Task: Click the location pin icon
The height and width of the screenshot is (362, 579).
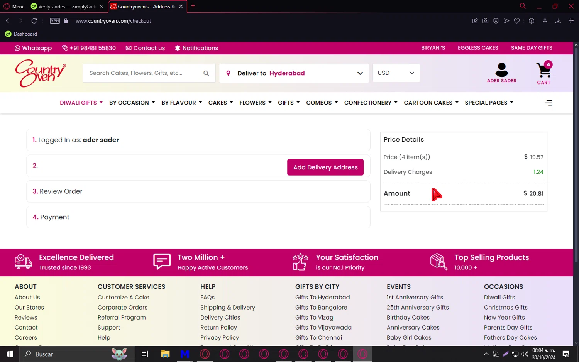Action: (228, 73)
